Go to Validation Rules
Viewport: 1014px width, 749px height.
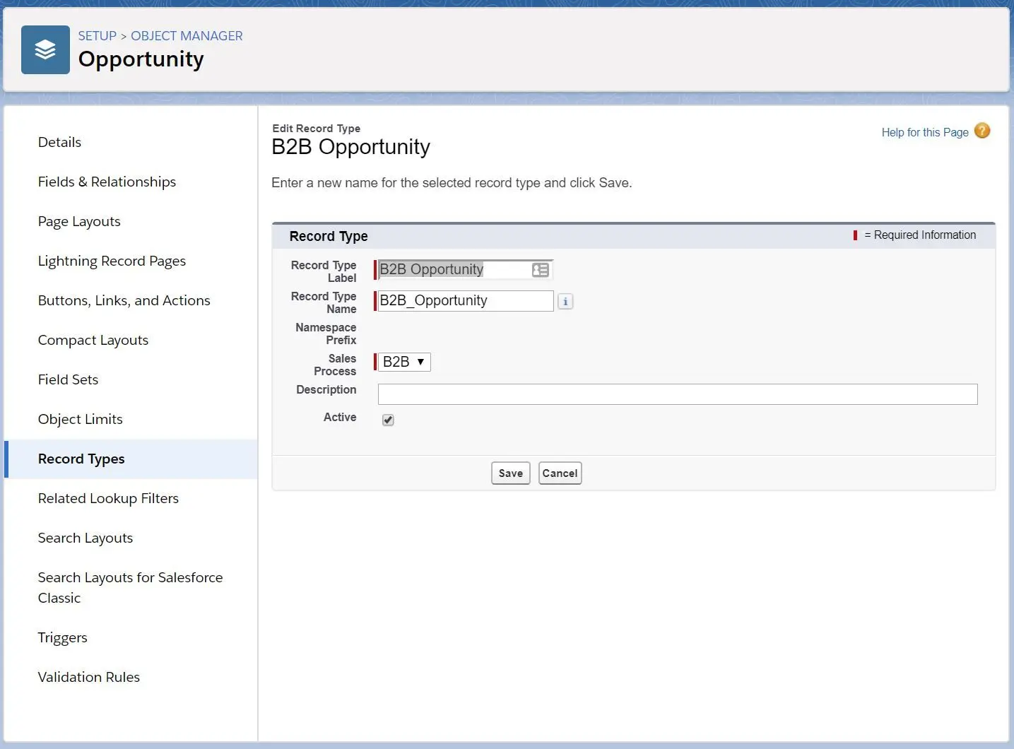click(x=88, y=677)
